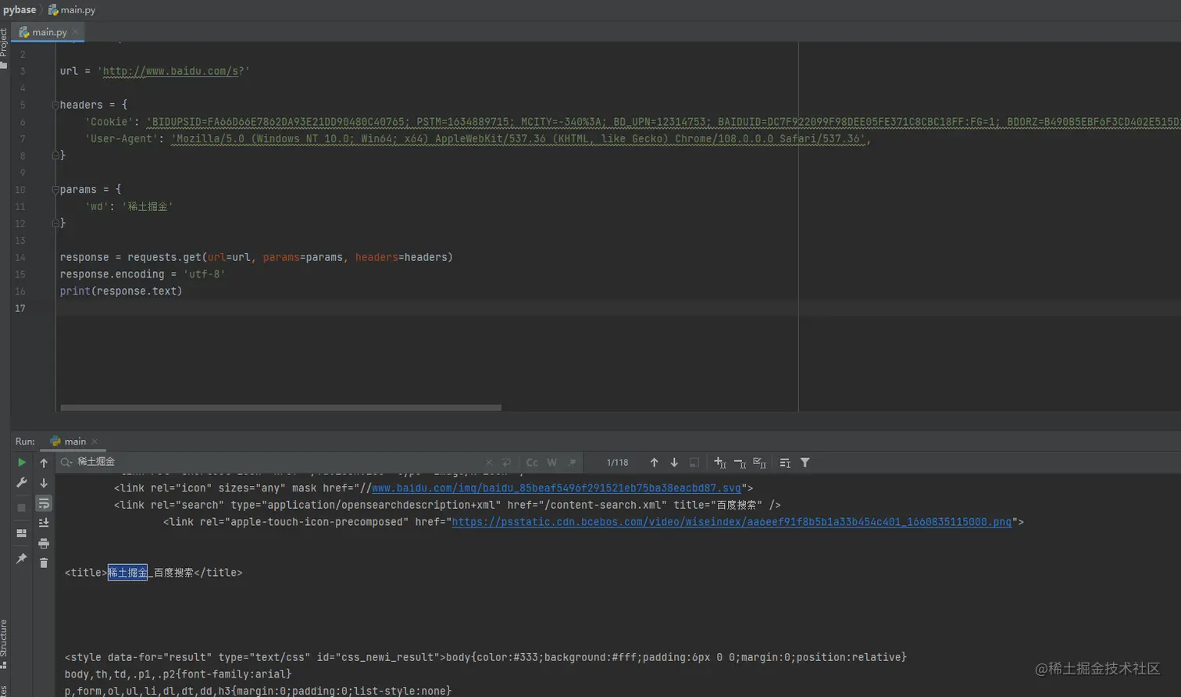
Task: Click the fold end marker at line 8
Action: pyautogui.click(x=55, y=155)
